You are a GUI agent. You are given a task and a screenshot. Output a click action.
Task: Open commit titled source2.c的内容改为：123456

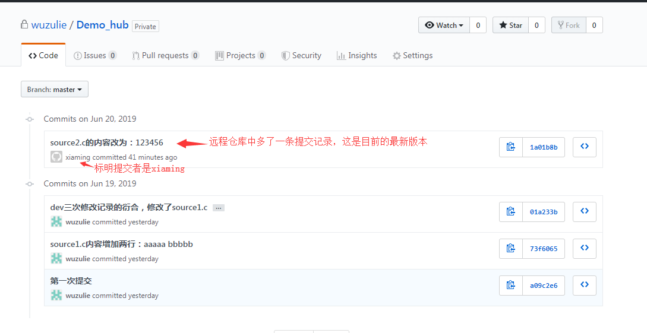pos(106,142)
